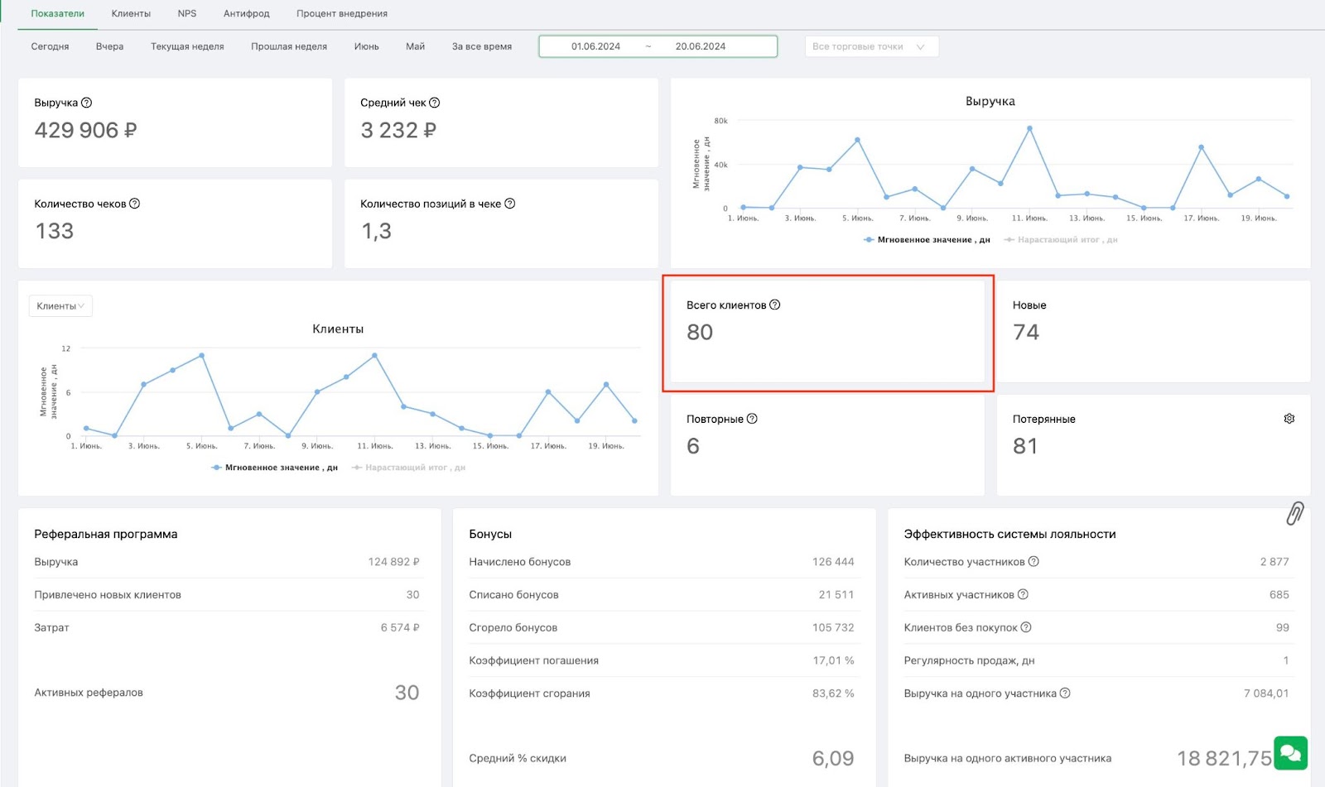
Task: Click the start date field 01.06.2024
Action: pyautogui.click(x=595, y=46)
